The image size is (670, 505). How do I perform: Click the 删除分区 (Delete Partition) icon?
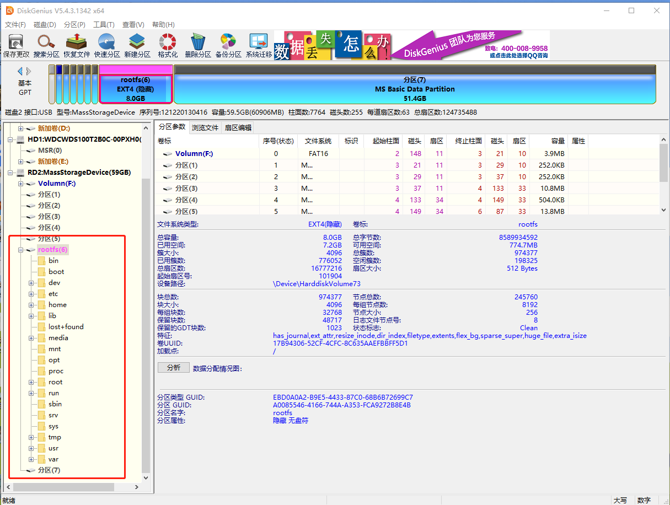(x=198, y=45)
